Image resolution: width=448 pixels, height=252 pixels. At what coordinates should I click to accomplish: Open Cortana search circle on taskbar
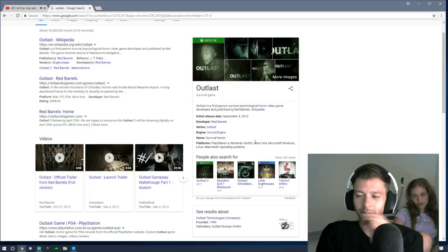point(13,248)
